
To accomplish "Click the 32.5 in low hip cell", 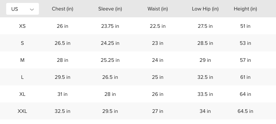I will click(x=205, y=77).
